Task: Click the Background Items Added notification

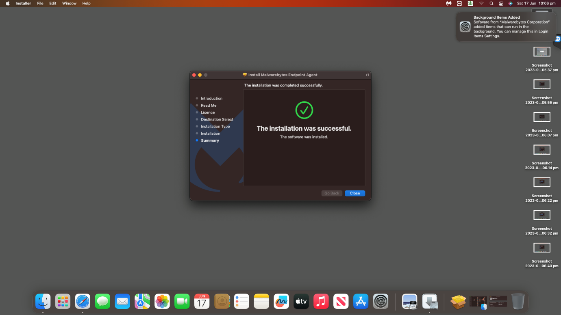Action: [x=505, y=27]
